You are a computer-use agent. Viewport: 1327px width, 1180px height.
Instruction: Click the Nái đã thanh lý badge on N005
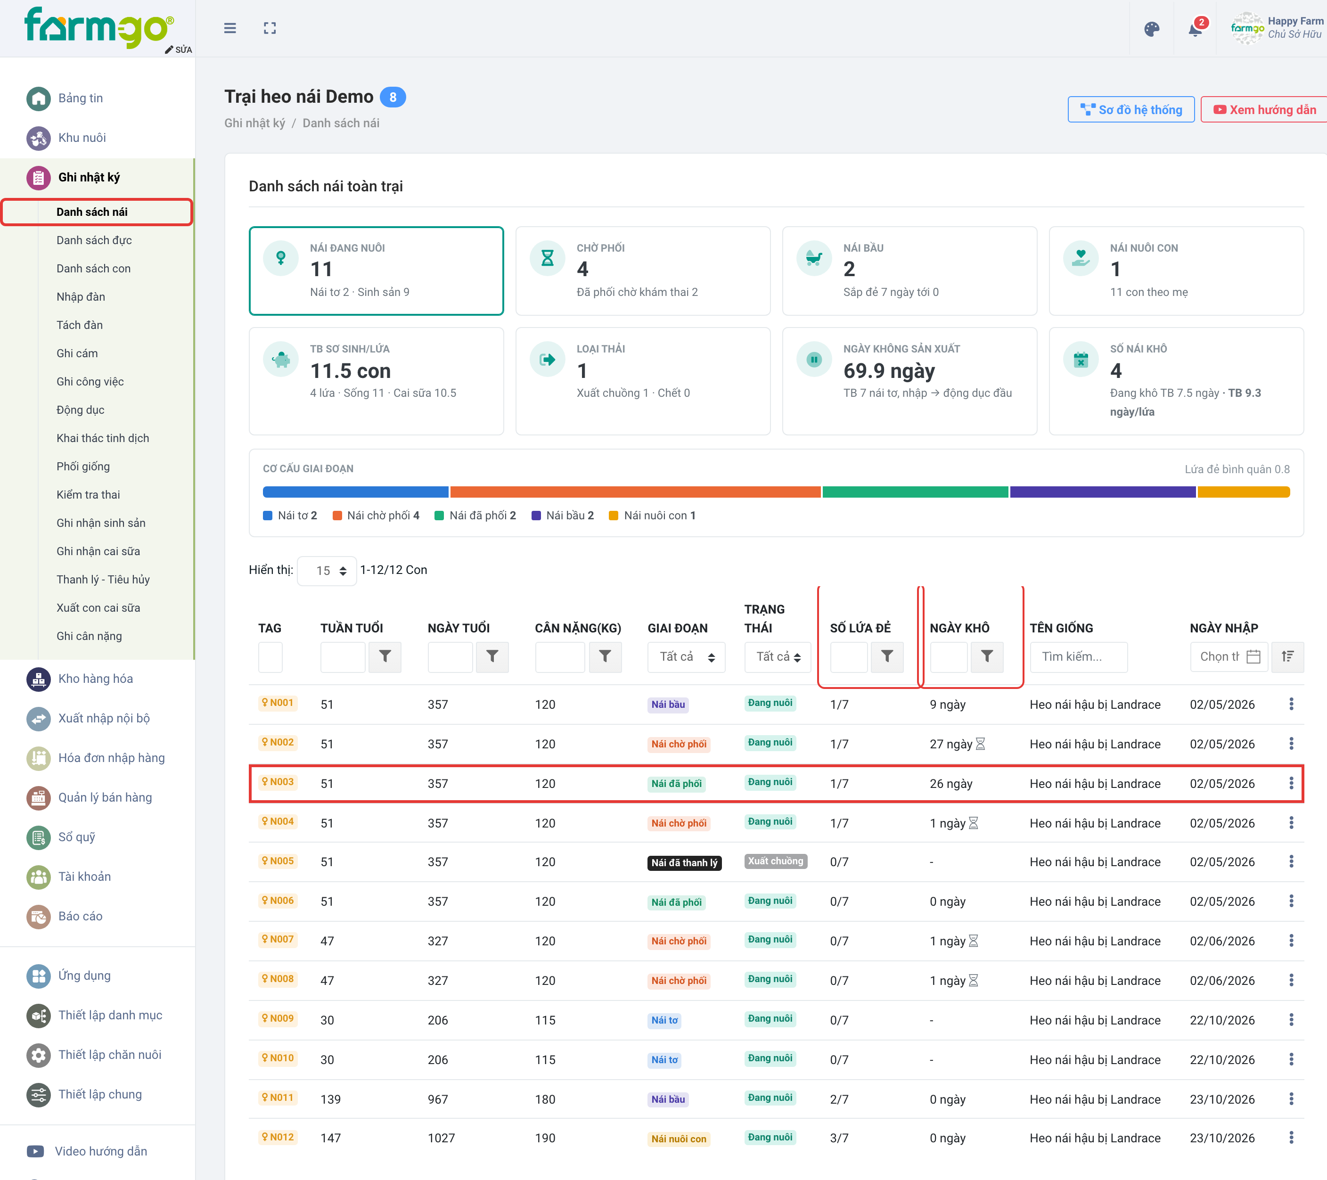(684, 862)
